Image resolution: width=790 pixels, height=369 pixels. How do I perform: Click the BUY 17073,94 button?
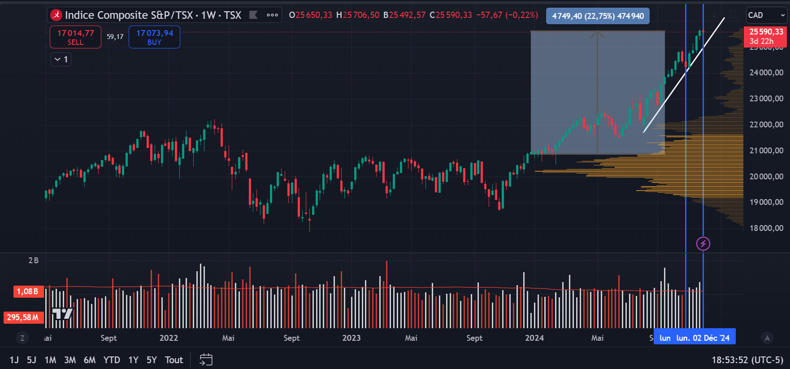154,37
